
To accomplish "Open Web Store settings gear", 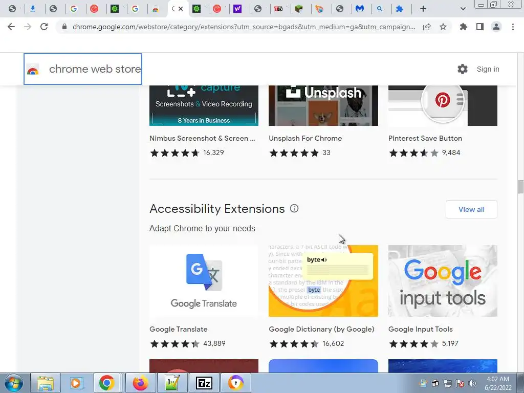I will (x=463, y=69).
